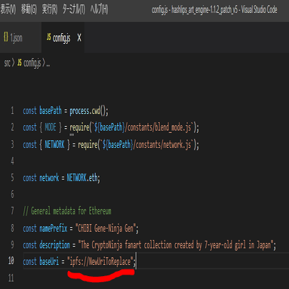289x289 pixels.
Task: Close the config.js tab
Action: click(x=79, y=38)
